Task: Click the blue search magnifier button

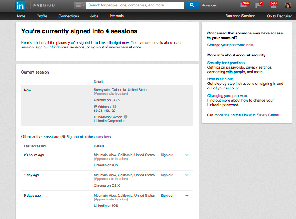Action: 192,5
